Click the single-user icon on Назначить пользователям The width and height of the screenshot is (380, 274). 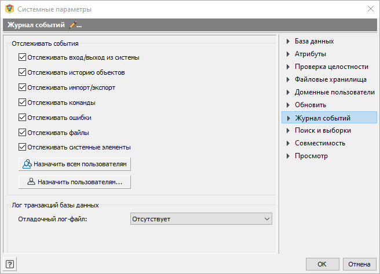[31, 182]
